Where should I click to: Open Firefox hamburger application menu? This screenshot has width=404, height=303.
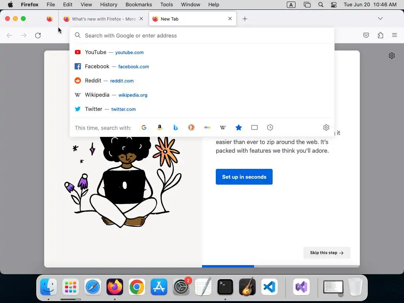395,35
